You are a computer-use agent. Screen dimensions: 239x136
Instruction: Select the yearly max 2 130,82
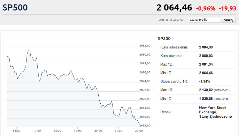(x=206, y=90)
